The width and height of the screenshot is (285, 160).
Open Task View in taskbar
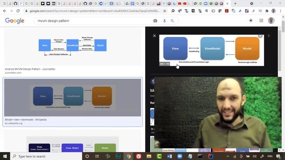97,156
